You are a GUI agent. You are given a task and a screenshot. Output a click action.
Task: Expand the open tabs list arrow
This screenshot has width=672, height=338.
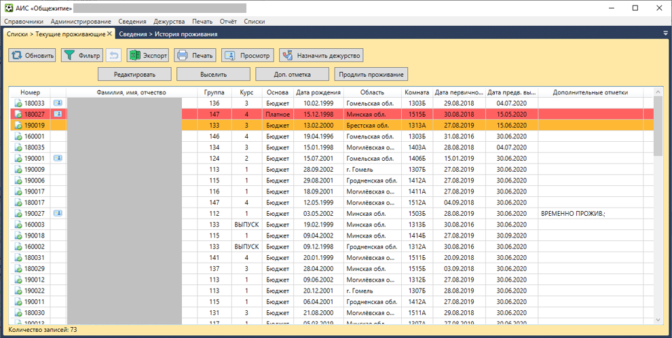click(x=665, y=33)
